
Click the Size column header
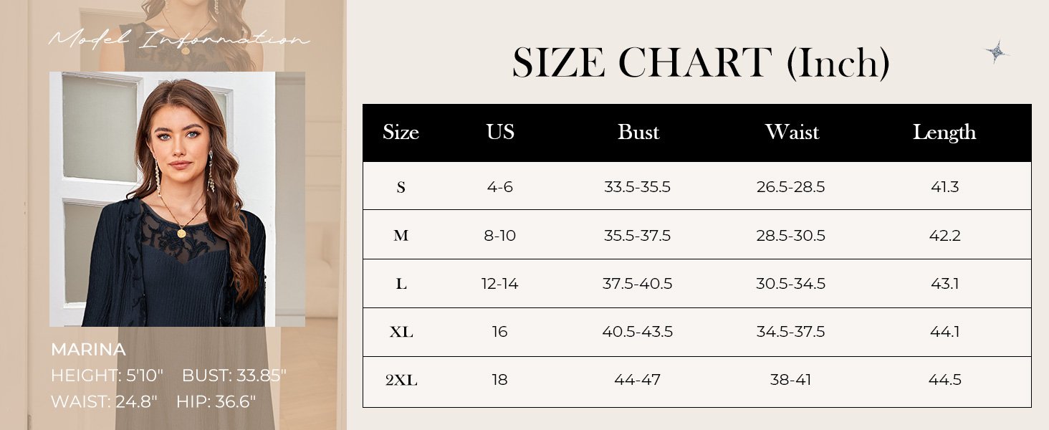401,133
